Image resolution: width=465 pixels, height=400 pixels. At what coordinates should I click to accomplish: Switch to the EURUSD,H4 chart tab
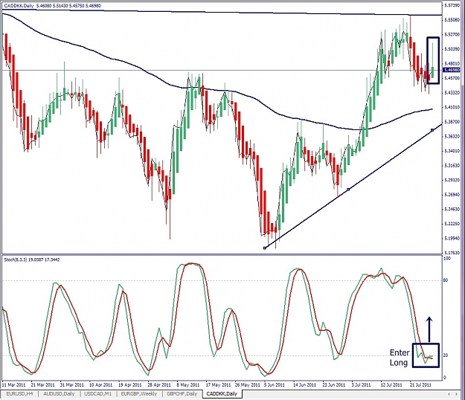(x=19, y=394)
